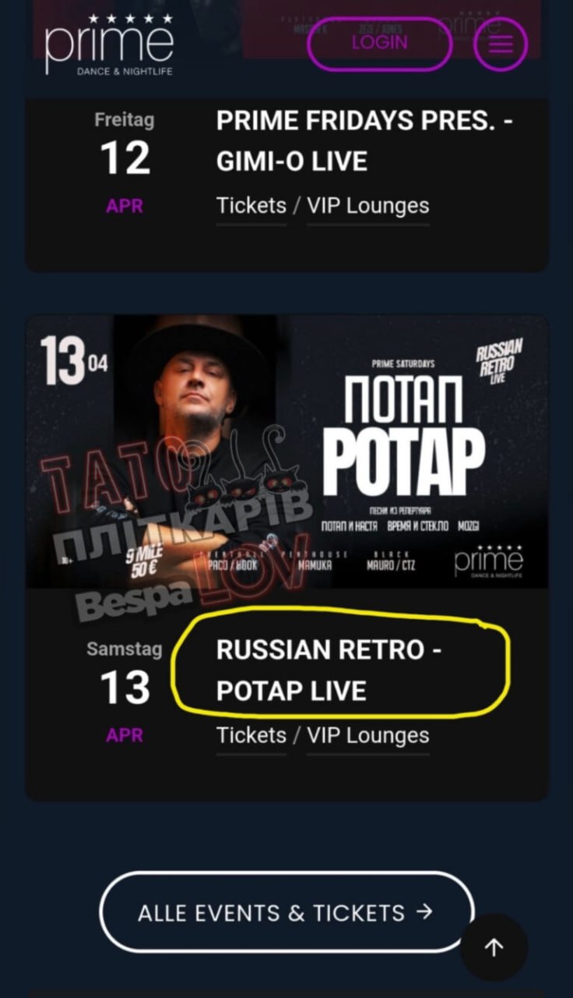Open VIP Lounges for Gimi-O Live
The image size is (573, 998).
368,206
